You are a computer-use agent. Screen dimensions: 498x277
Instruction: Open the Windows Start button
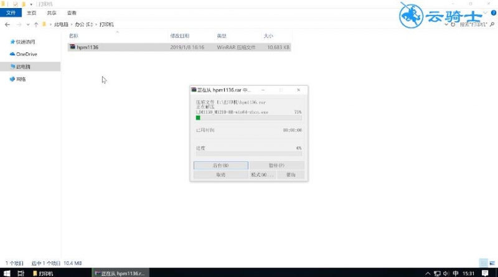[7, 273]
